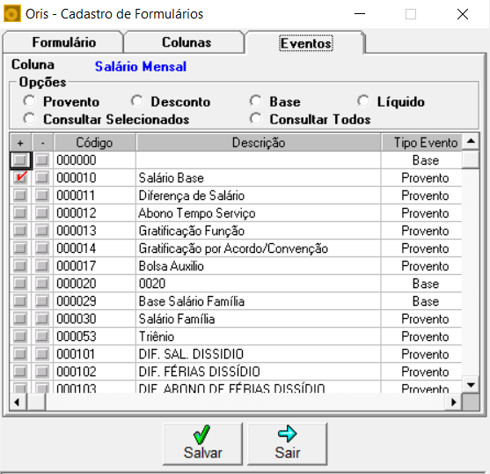Viewport: 490px width, 474px height.
Task: Check the plus box for Triênio
Action: [20, 337]
